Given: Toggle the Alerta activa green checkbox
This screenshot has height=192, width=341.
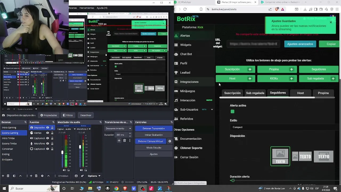Looking at the screenshot, I should tap(233, 111).
